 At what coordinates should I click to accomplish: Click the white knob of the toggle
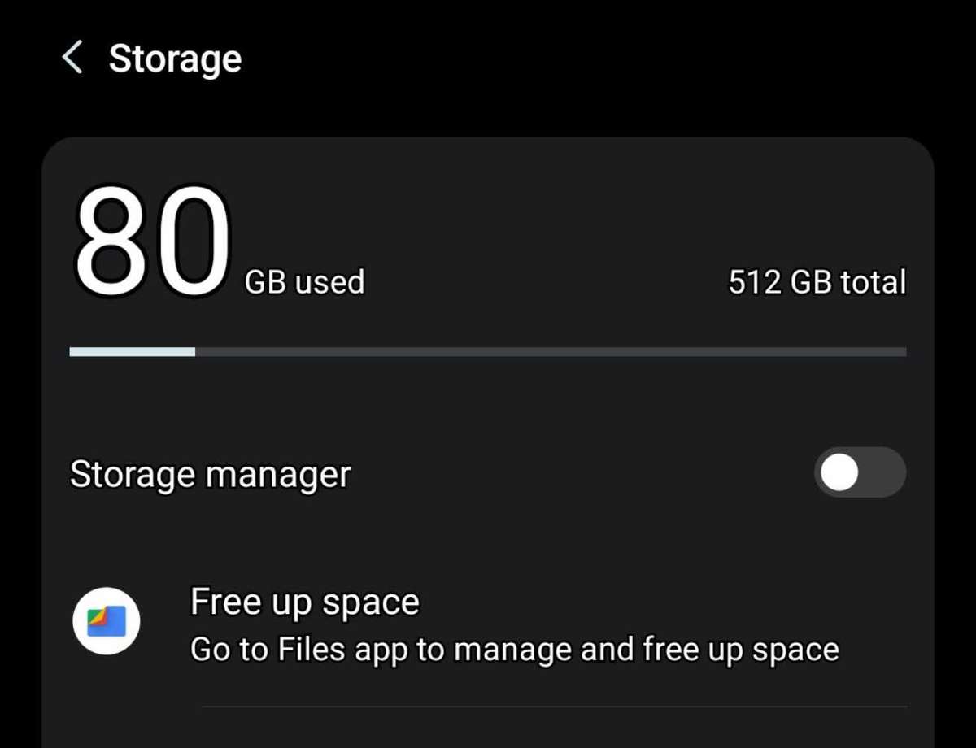839,472
